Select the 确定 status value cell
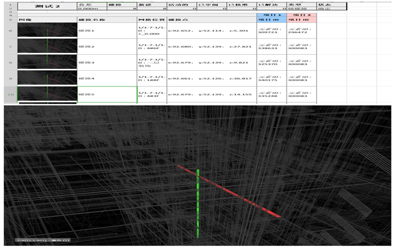This screenshot has height=247, width=395. click(x=332, y=8)
